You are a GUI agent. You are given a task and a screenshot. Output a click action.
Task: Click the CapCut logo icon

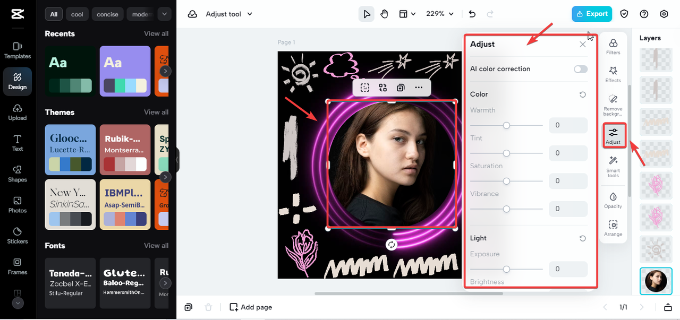pyautogui.click(x=17, y=14)
